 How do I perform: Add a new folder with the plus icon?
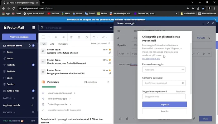coord(32,105)
